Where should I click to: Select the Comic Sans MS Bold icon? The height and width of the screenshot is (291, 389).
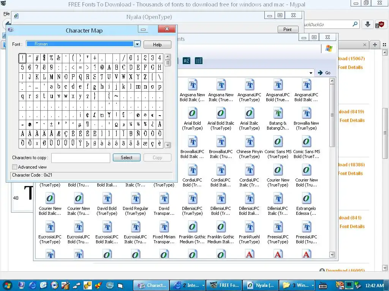click(x=307, y=142)
